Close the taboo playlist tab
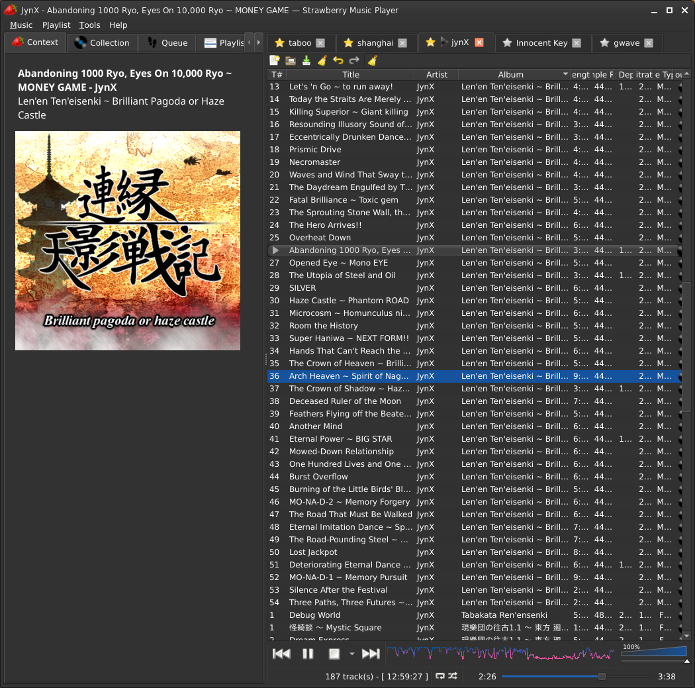 pyautogui.click(x=320, y=43)
